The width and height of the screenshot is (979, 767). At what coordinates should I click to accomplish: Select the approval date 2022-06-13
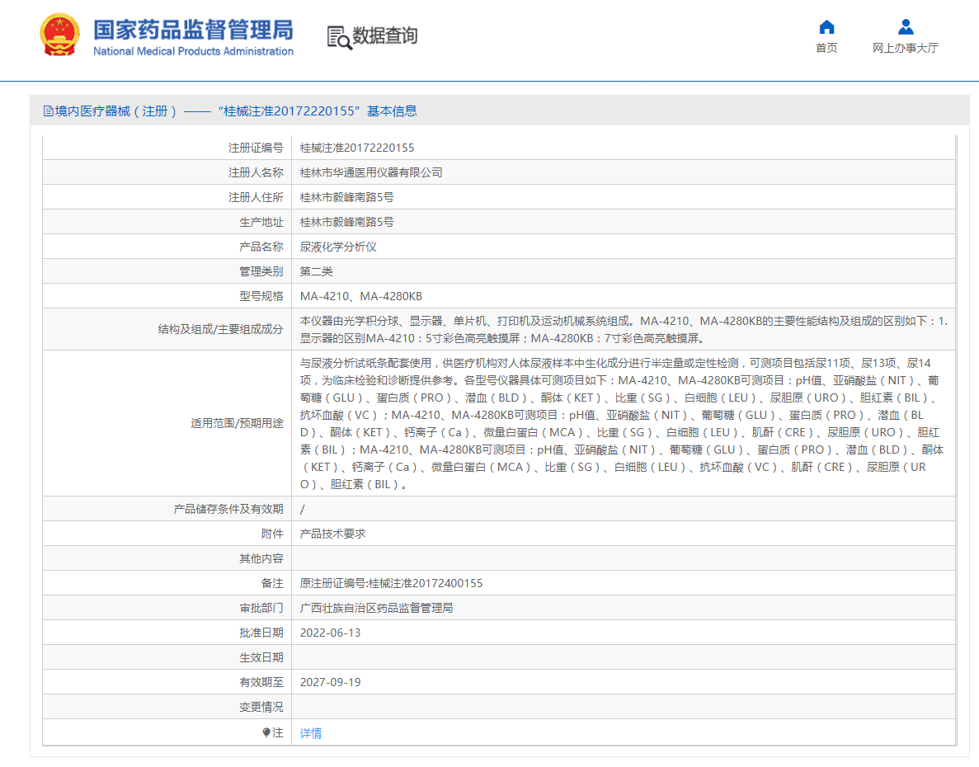[330, 633]
